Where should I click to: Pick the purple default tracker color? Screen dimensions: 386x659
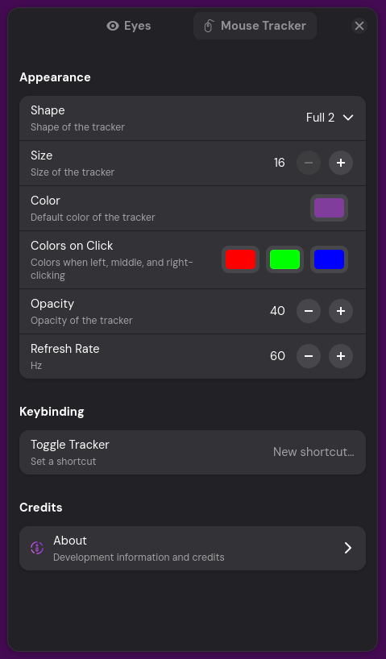(330, 208)
